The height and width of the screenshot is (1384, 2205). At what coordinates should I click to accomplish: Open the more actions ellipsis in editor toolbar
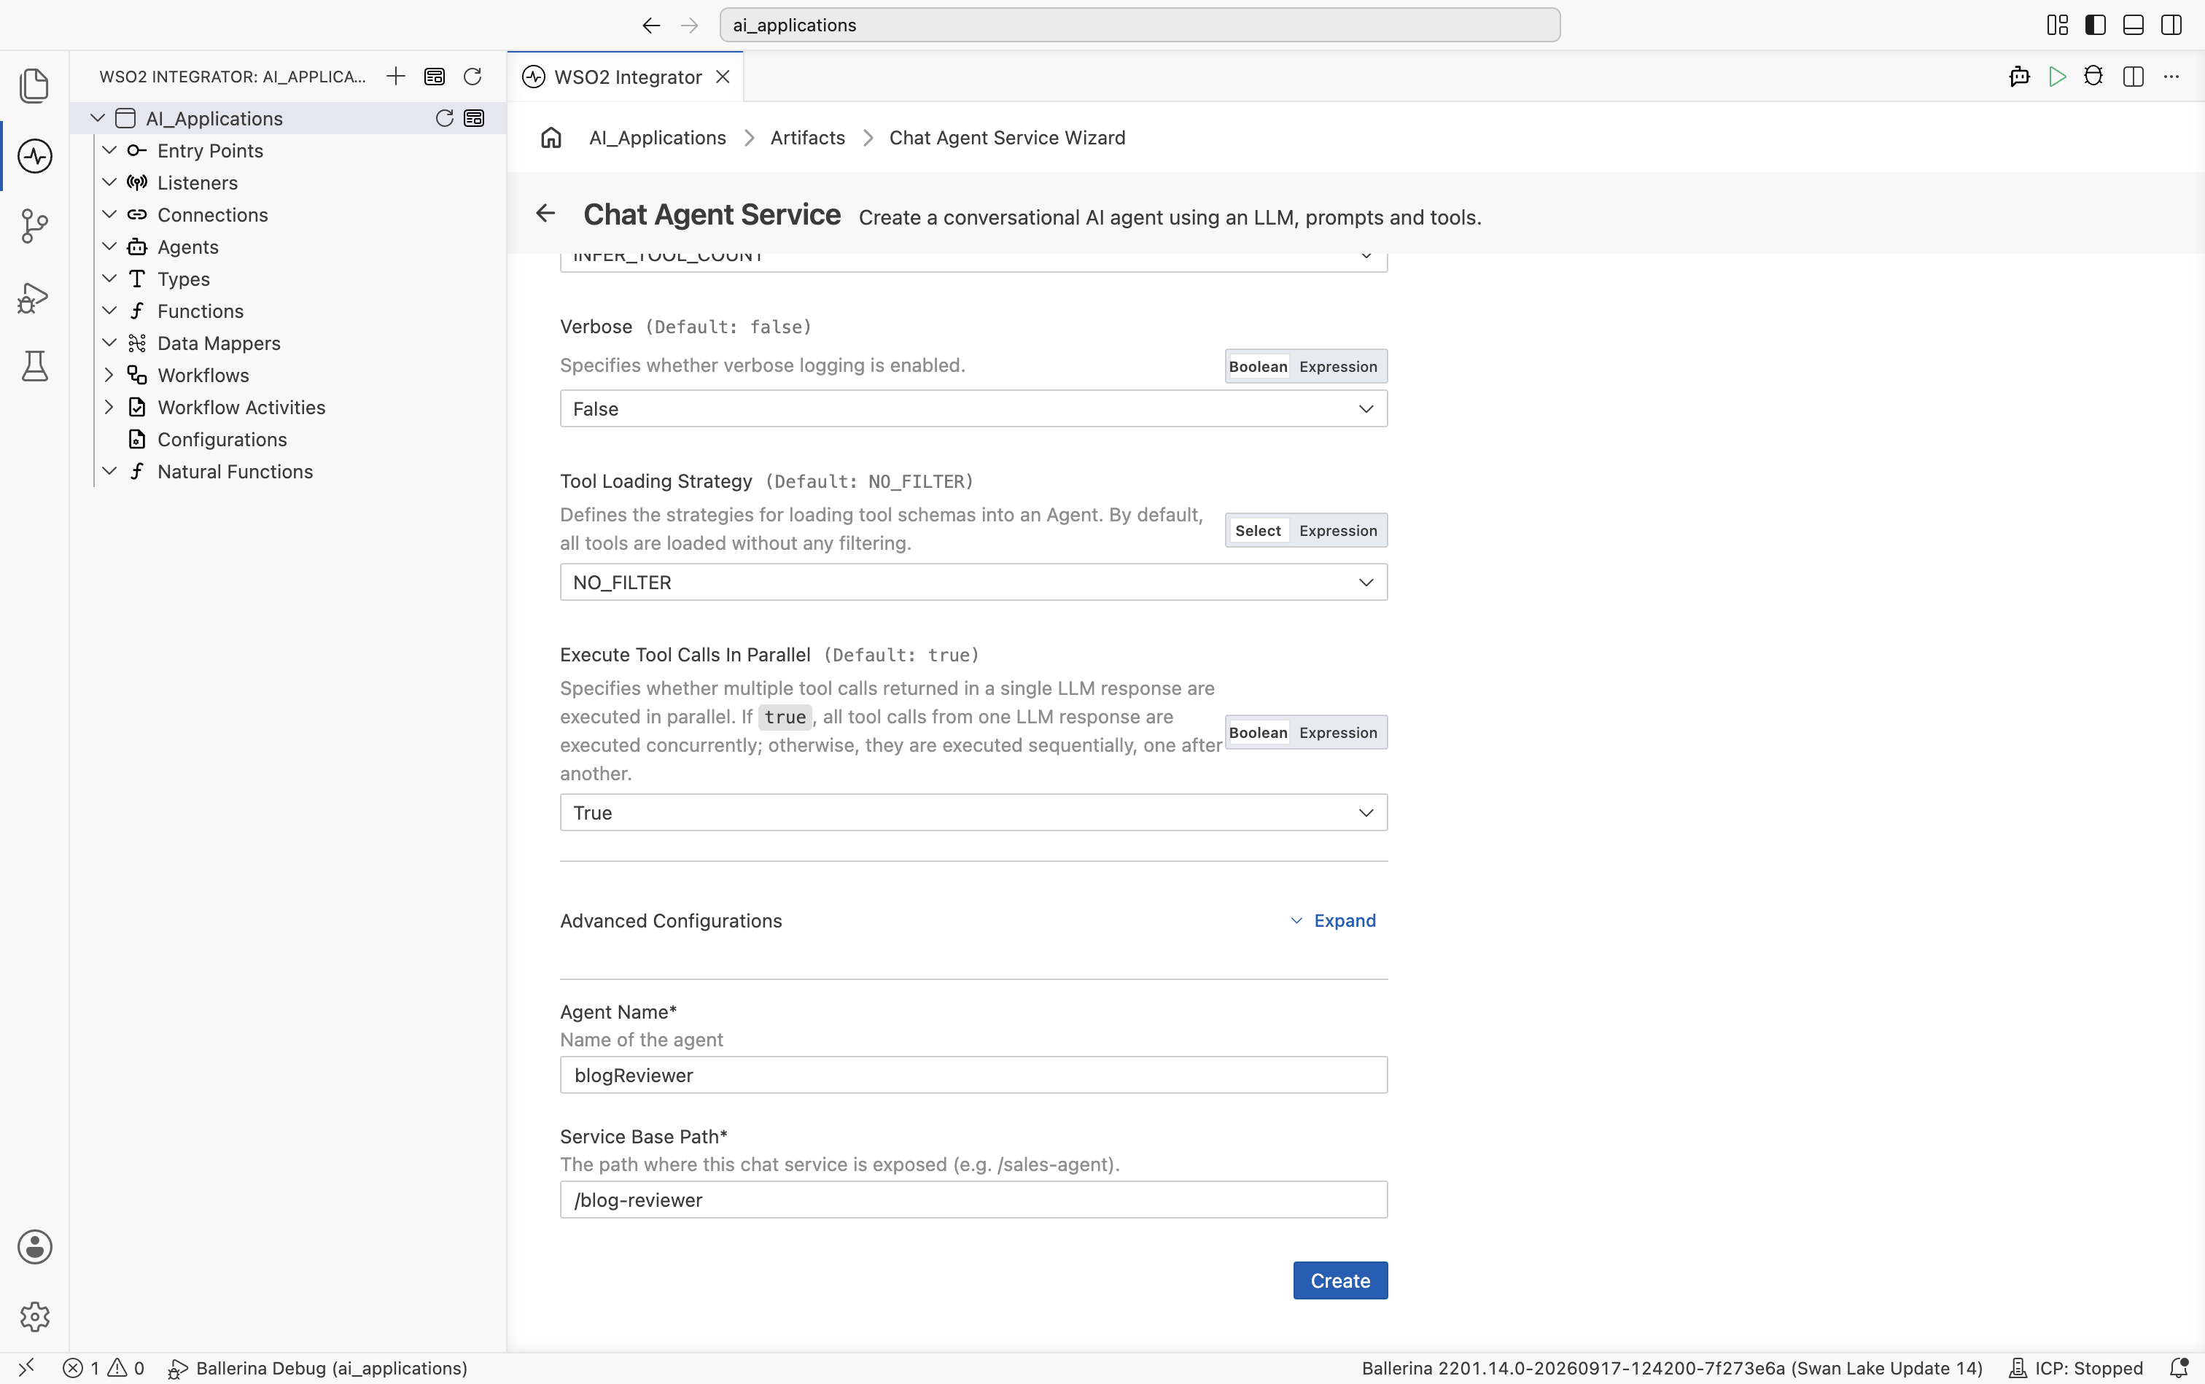coord(2171,77)
